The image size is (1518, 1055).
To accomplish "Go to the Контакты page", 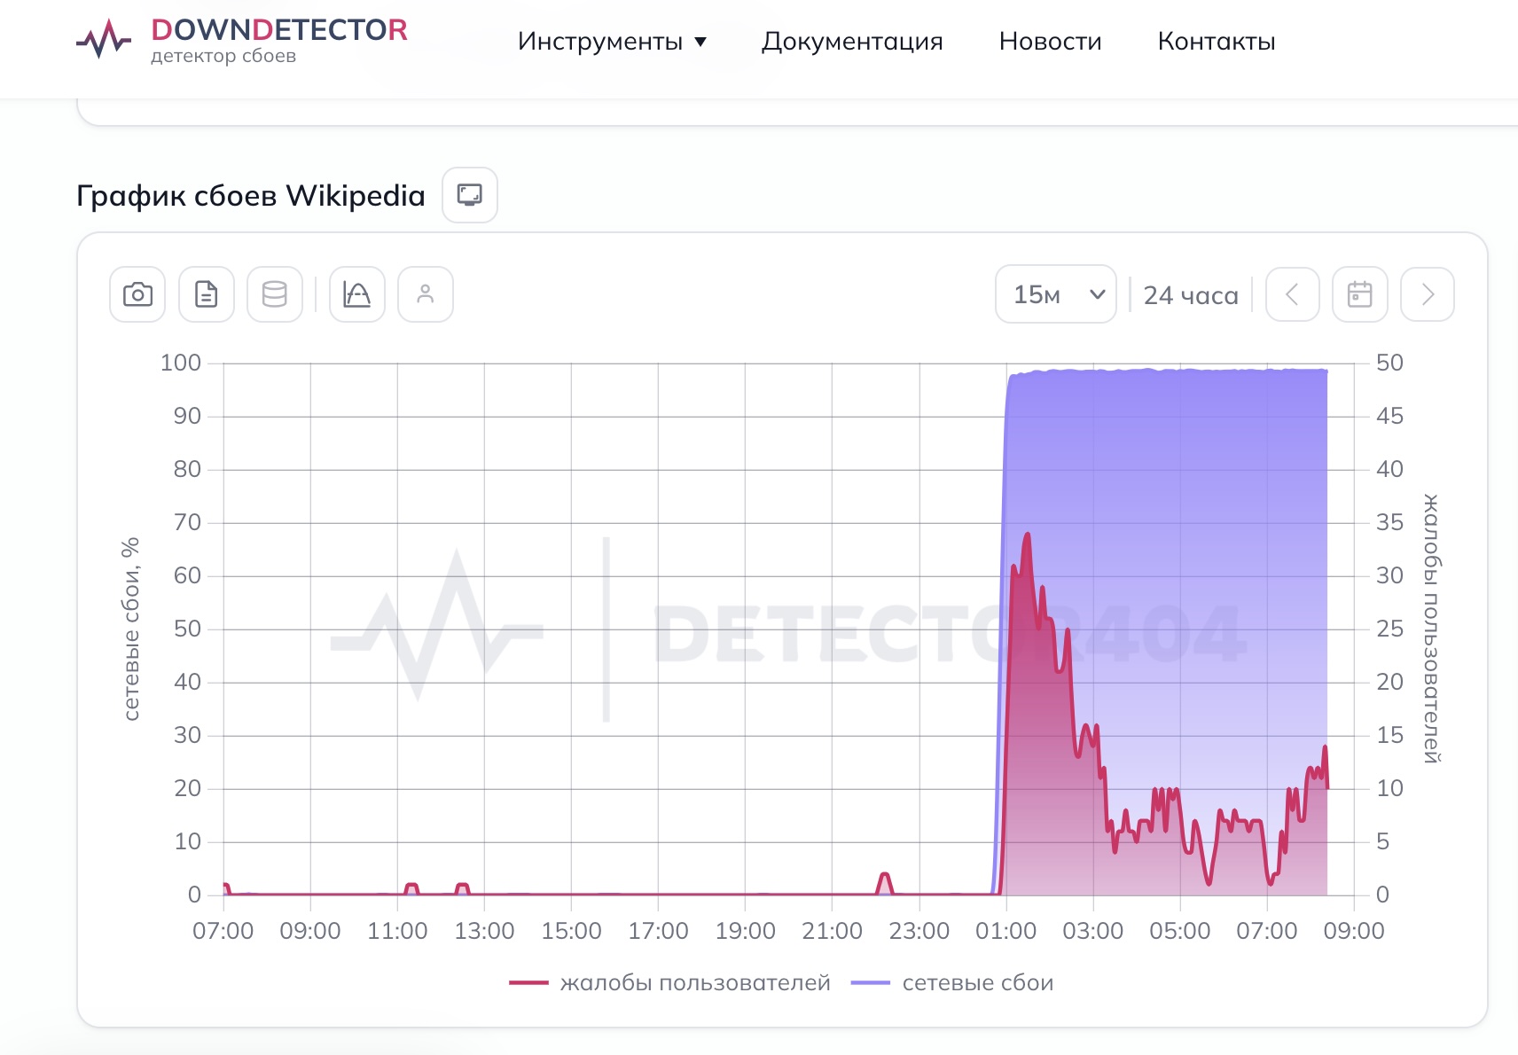I will [1217, 41].
